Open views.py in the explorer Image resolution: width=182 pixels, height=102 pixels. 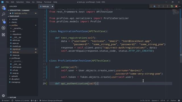tap(16, 55)
